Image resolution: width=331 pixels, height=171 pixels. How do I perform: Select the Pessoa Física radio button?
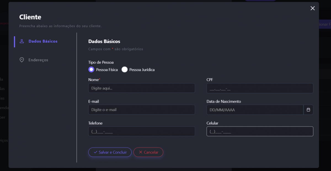(x=91, y=69)
